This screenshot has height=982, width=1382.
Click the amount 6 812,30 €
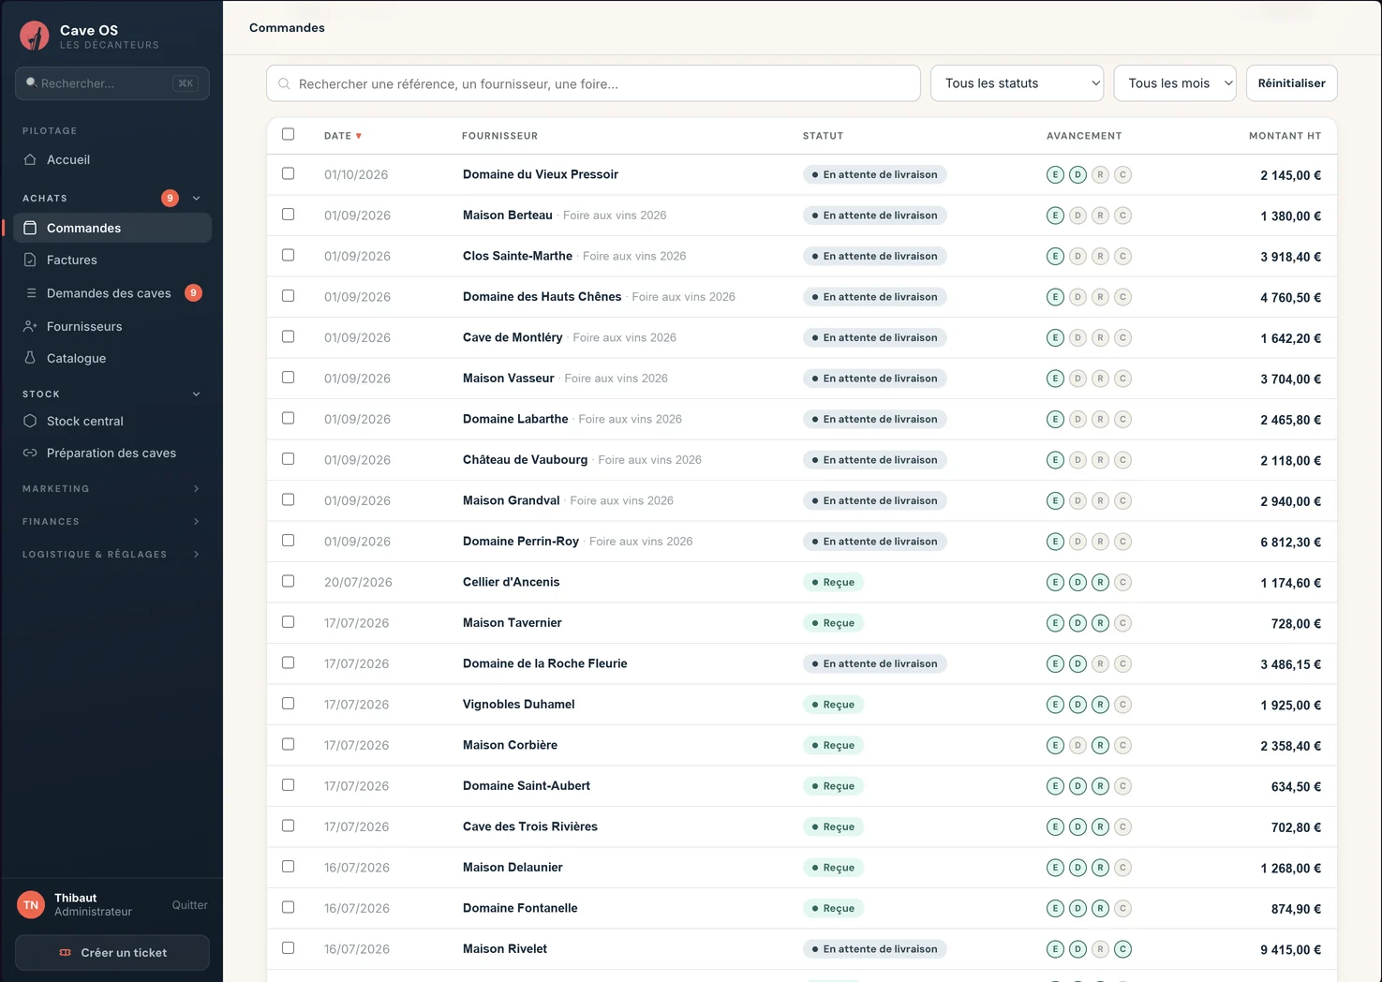(1291, 543)
